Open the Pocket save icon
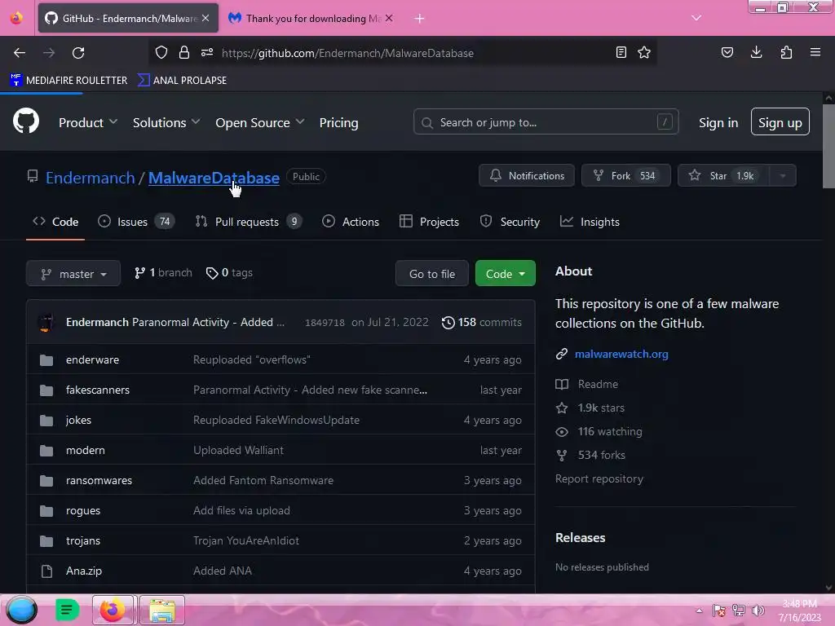 727,53
